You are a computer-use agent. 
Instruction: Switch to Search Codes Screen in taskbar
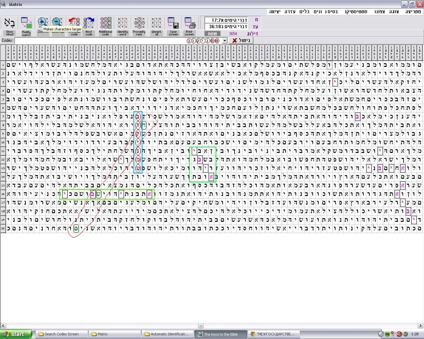pyautogui.click(x=61, y=334)
